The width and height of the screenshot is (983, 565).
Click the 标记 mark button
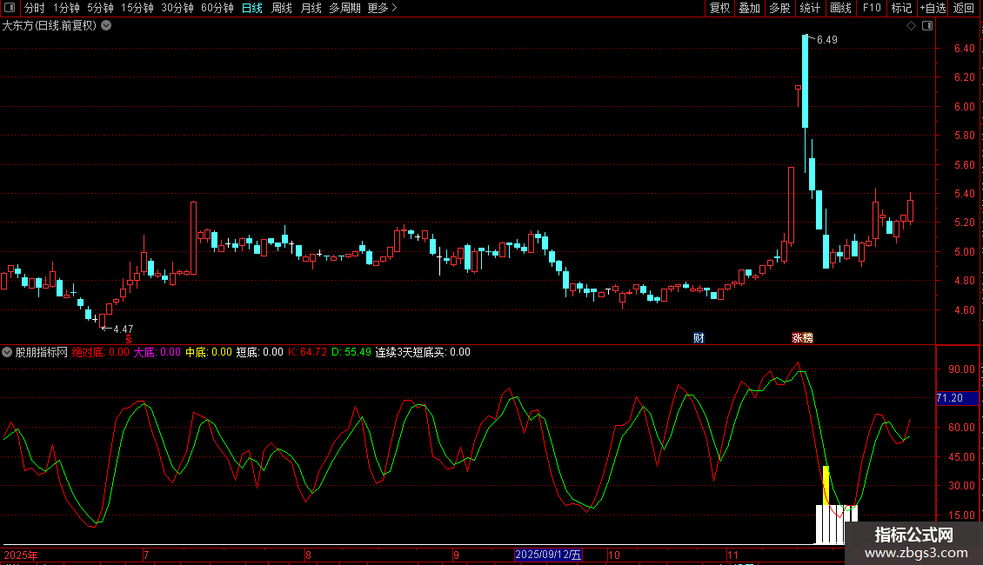pyautogui.click(x=901, y=8)
